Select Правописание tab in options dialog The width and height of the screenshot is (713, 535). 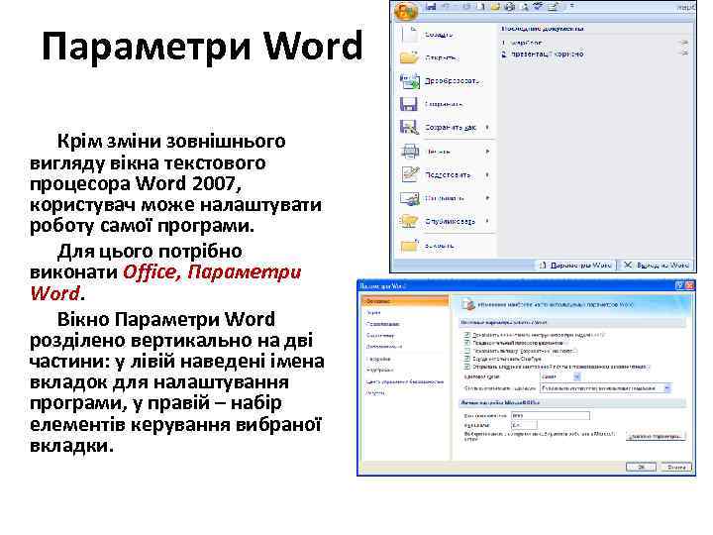[x=383, y=324]
